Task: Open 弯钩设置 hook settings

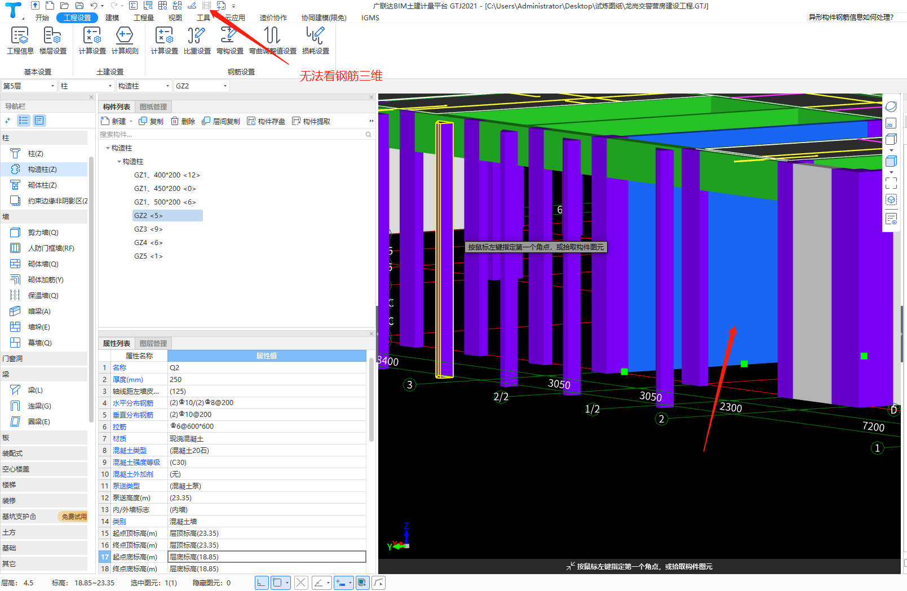Action: point(229,41)
